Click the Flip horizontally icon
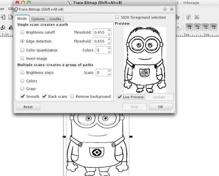Viewport: 219px width, 176px height. coord(11,27)
